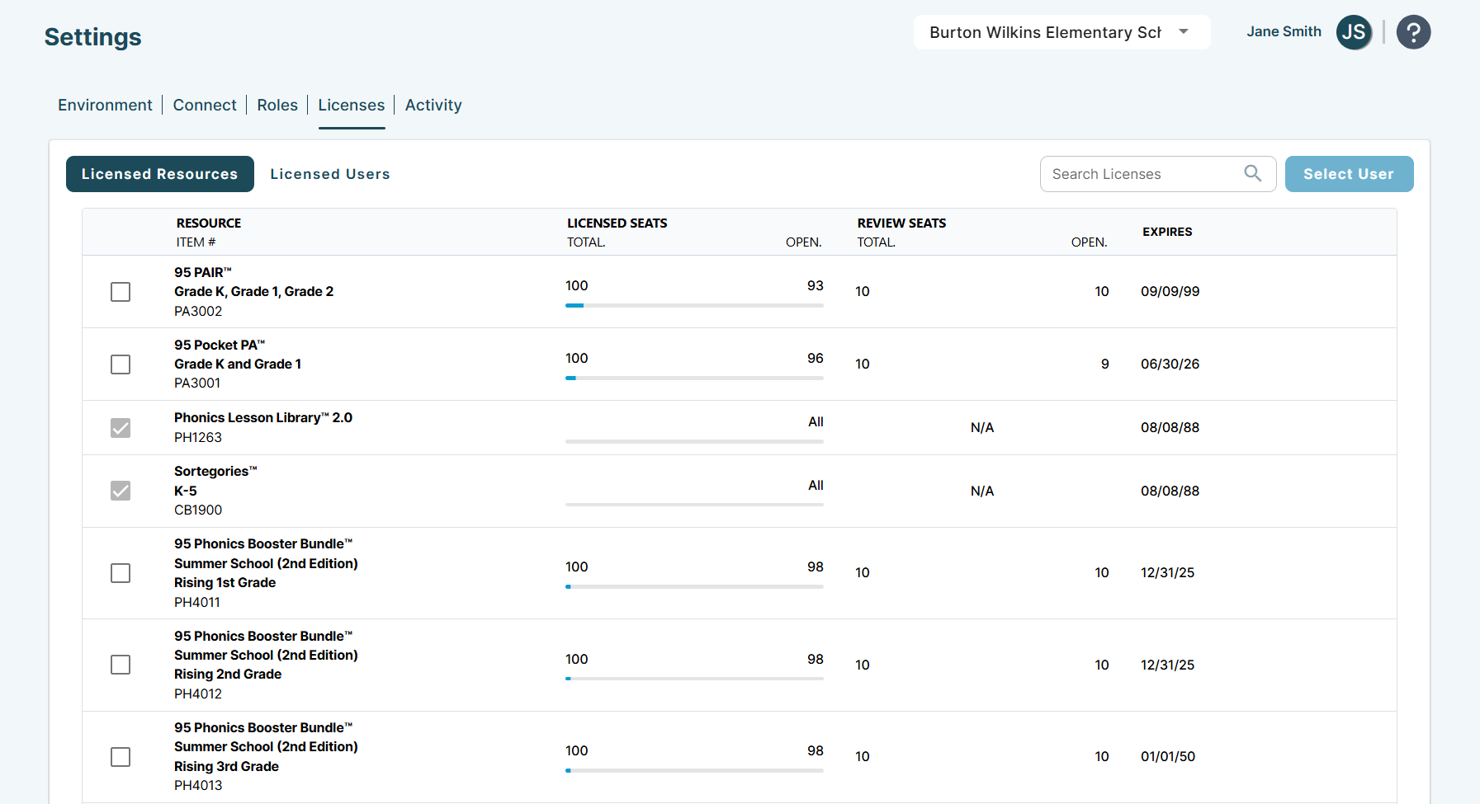Check the Rising 3rd Grade PH4013 checkbox

click(x=121, y=757)
